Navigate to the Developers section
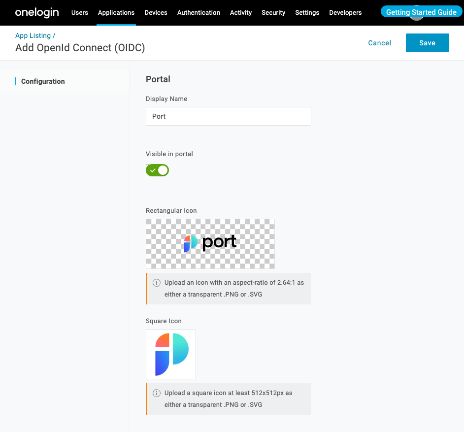The image size is (464, 432). click(345, 12)
